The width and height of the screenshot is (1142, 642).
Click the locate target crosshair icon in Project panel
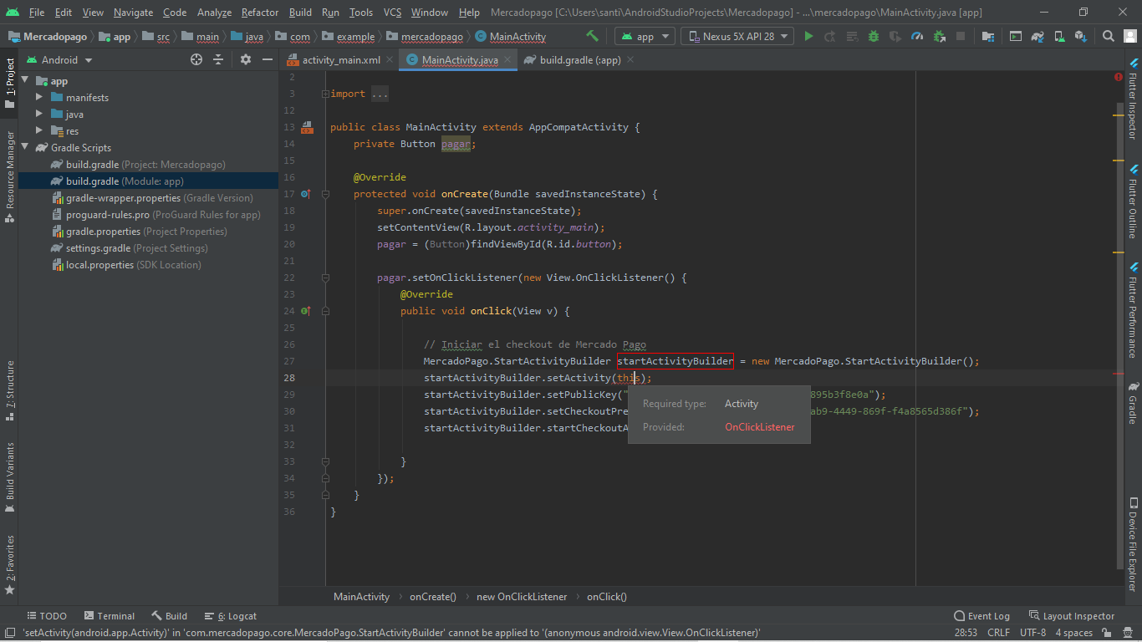point(196,59)
